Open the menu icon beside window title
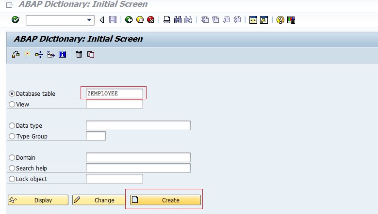Image resolution: width=378 pixels, height=214 pixels. tap(10, 5)
